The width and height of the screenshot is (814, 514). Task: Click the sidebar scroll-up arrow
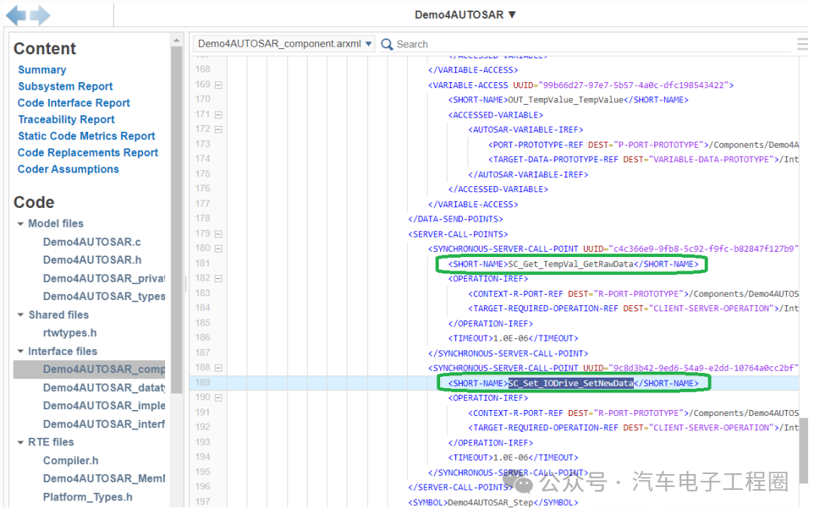[176, 40]
